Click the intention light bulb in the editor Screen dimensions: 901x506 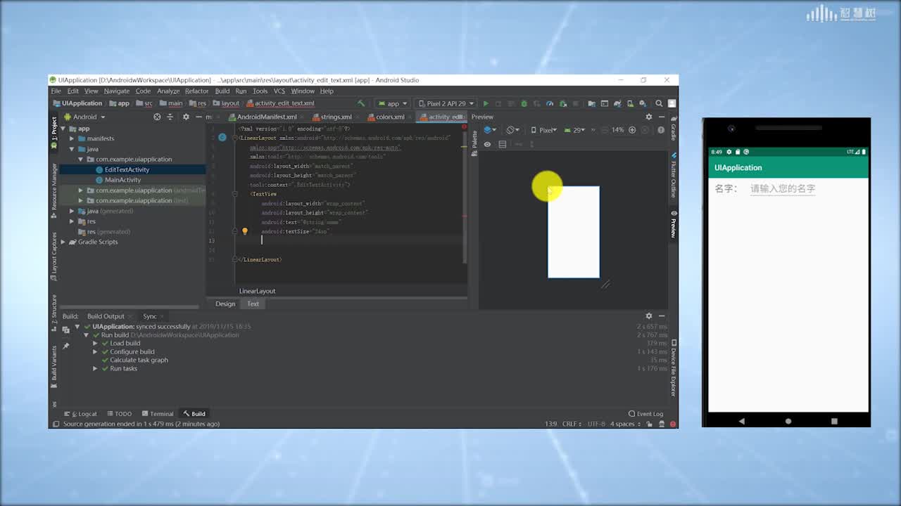[x=245, y=231]
